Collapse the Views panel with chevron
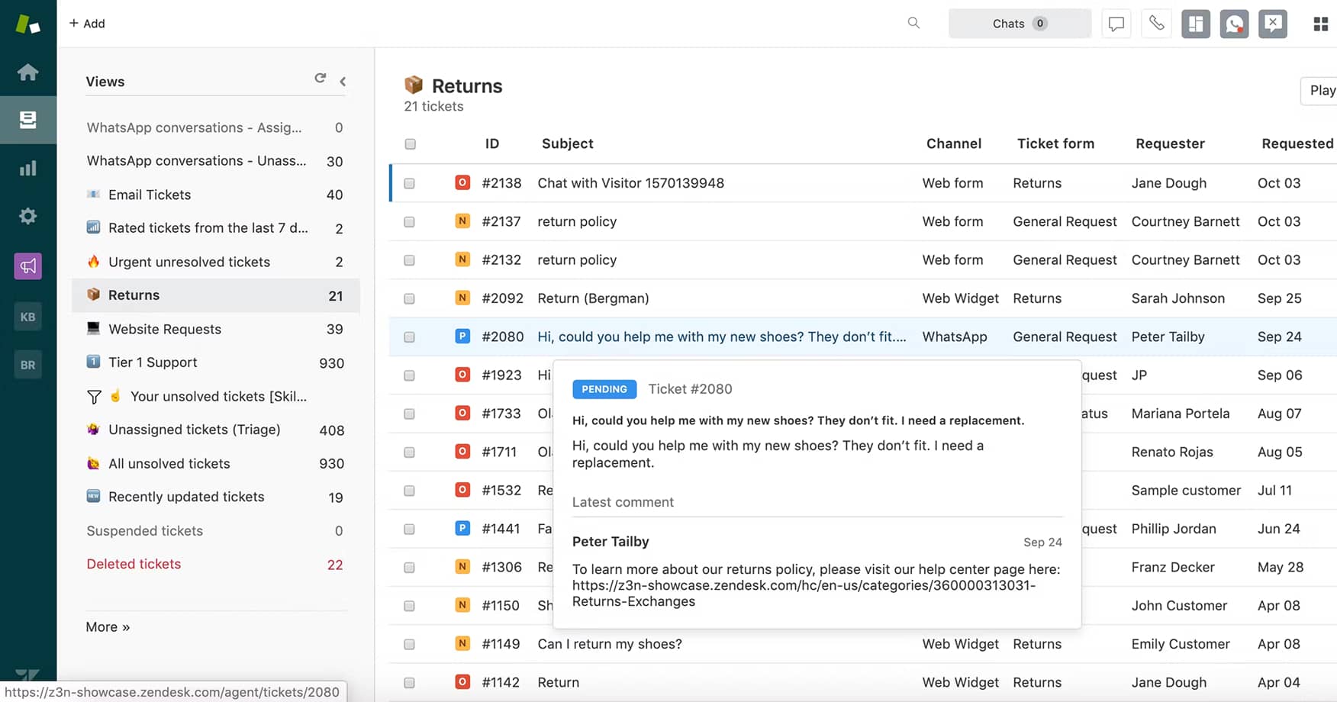The height and width of the screenshot is (702, 1337). 343,81
